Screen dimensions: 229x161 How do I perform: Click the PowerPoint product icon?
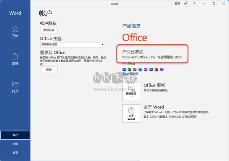tap(135, 70)
